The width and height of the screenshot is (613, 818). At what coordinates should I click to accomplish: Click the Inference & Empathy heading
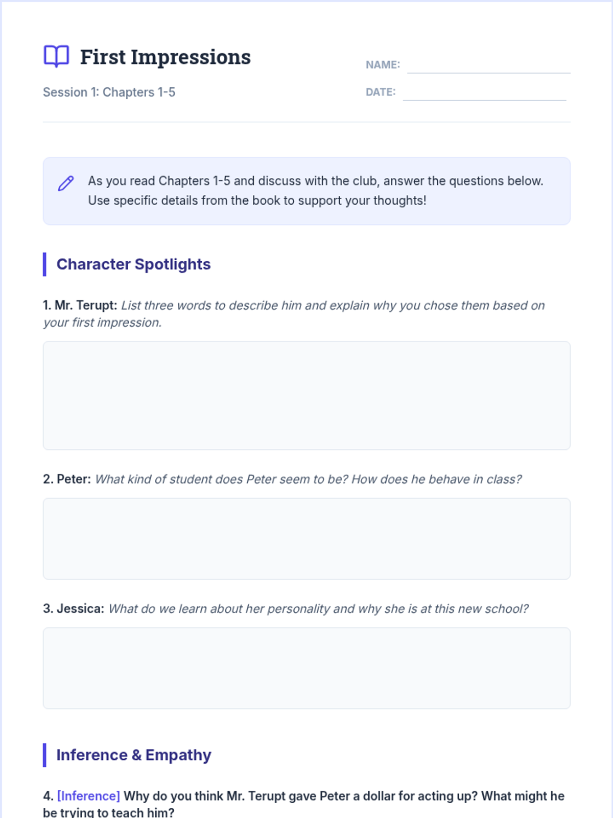coord(133,755)
